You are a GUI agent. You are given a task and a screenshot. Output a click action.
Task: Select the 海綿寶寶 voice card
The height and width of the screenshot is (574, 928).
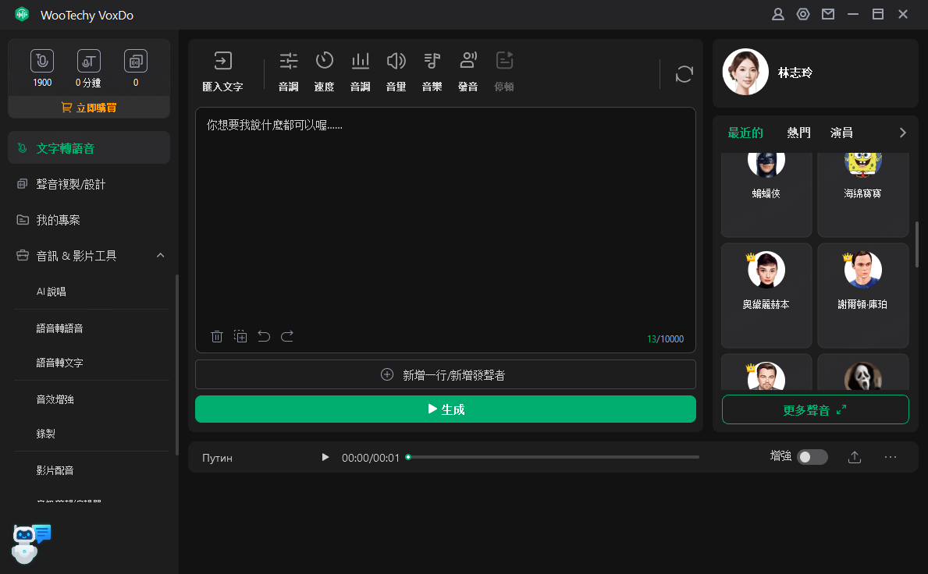pyautogui.click(x=863, y=194)
